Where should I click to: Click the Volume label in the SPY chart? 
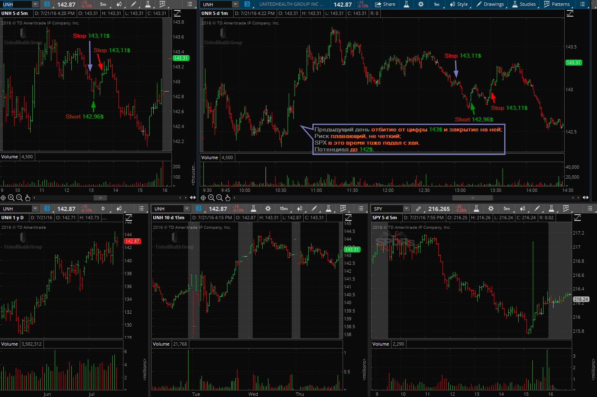pyautogui.click(x=381, y=344)
